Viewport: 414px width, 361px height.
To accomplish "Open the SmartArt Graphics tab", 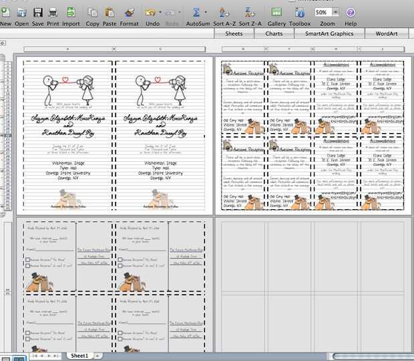I will click(x=329, y=33).
